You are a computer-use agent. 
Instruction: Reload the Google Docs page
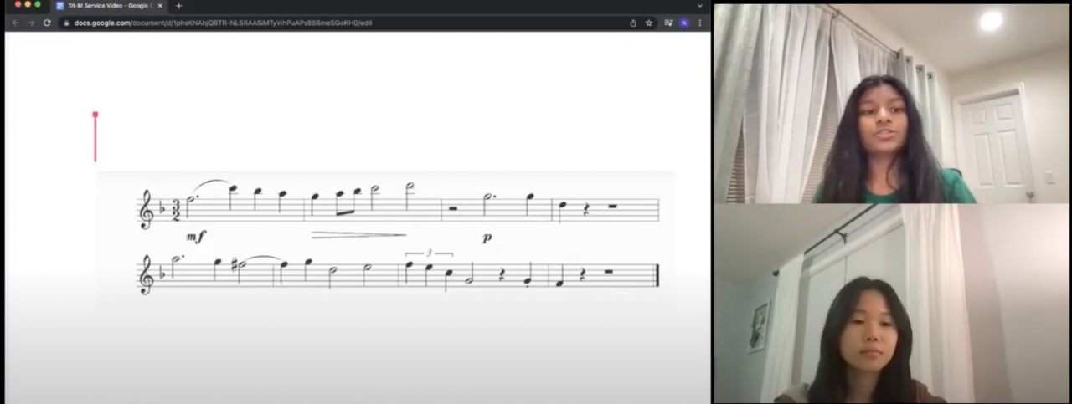tap(47, 23)
